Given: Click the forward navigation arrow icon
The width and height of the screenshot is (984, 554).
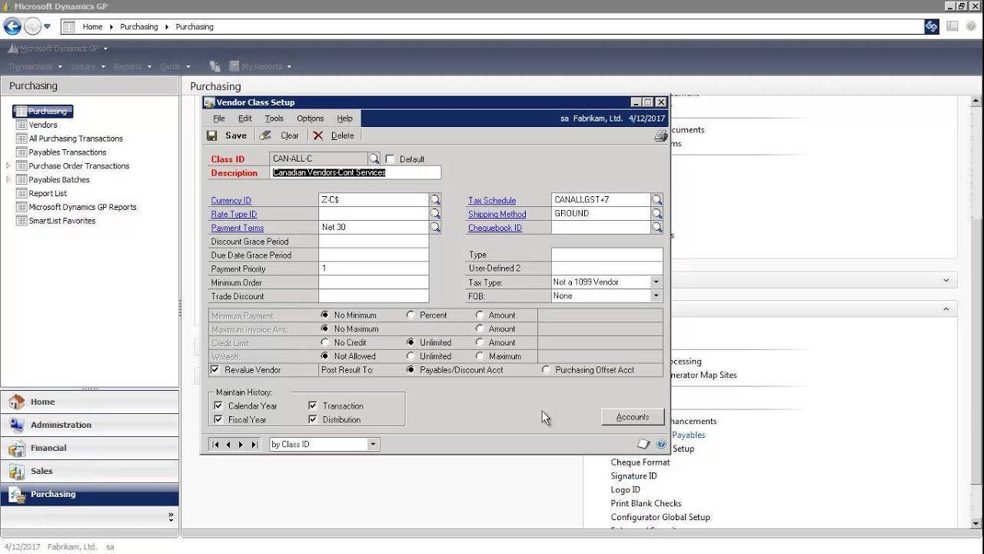Looking at the screenshot, I should click(x=32, y=26).
